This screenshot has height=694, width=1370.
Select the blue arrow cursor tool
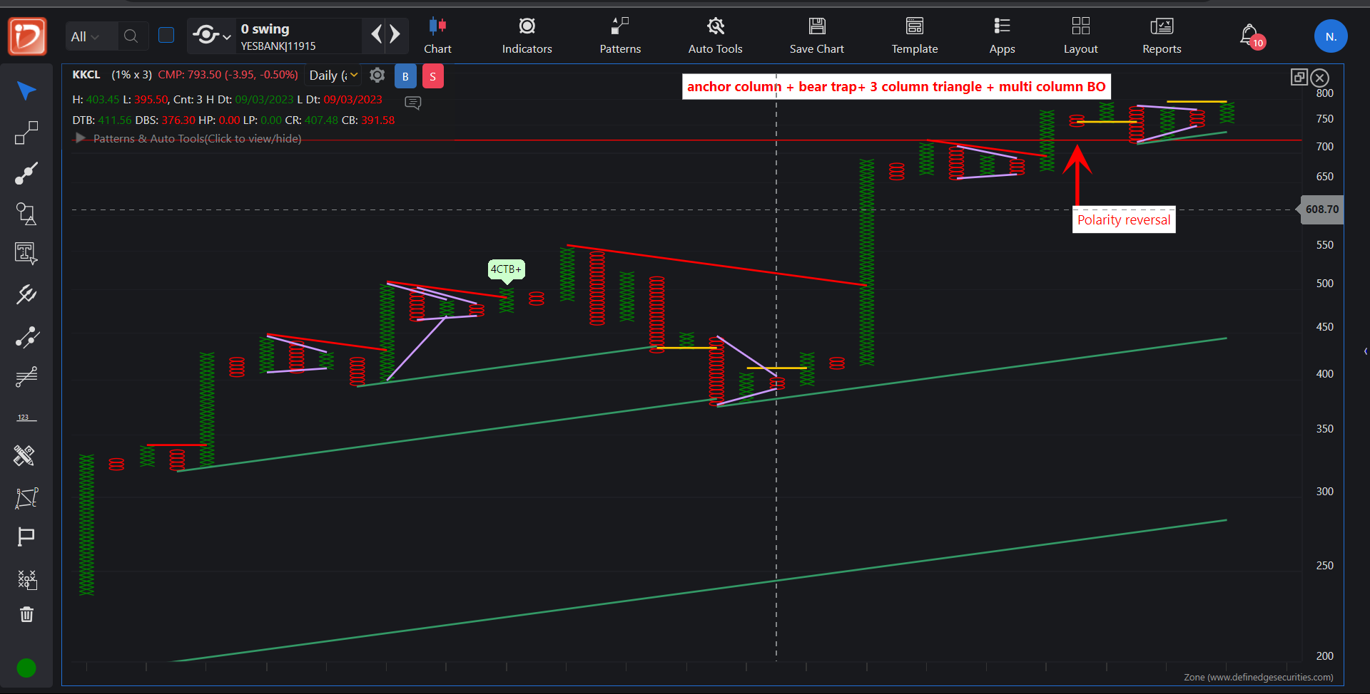pyautogui.click(x=26, y=91)
